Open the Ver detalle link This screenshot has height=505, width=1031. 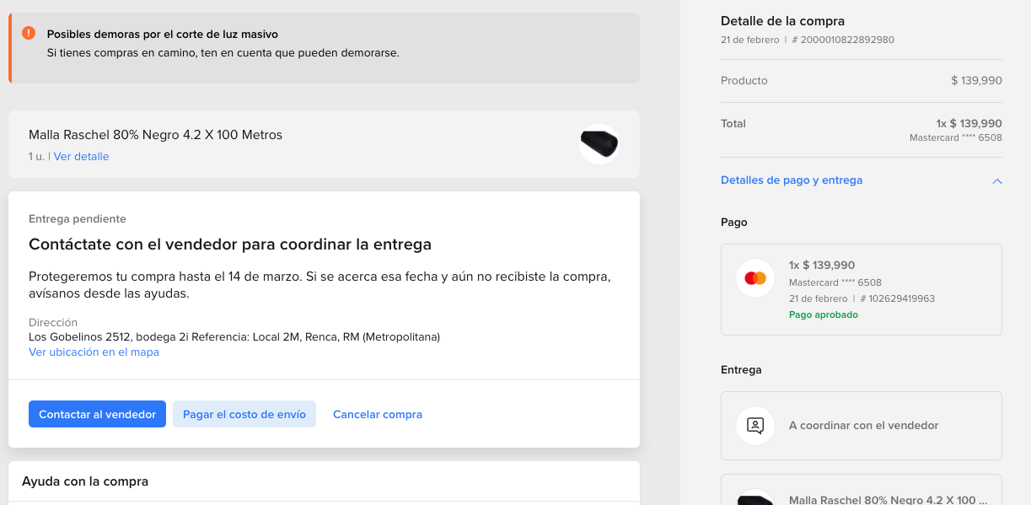81,157
